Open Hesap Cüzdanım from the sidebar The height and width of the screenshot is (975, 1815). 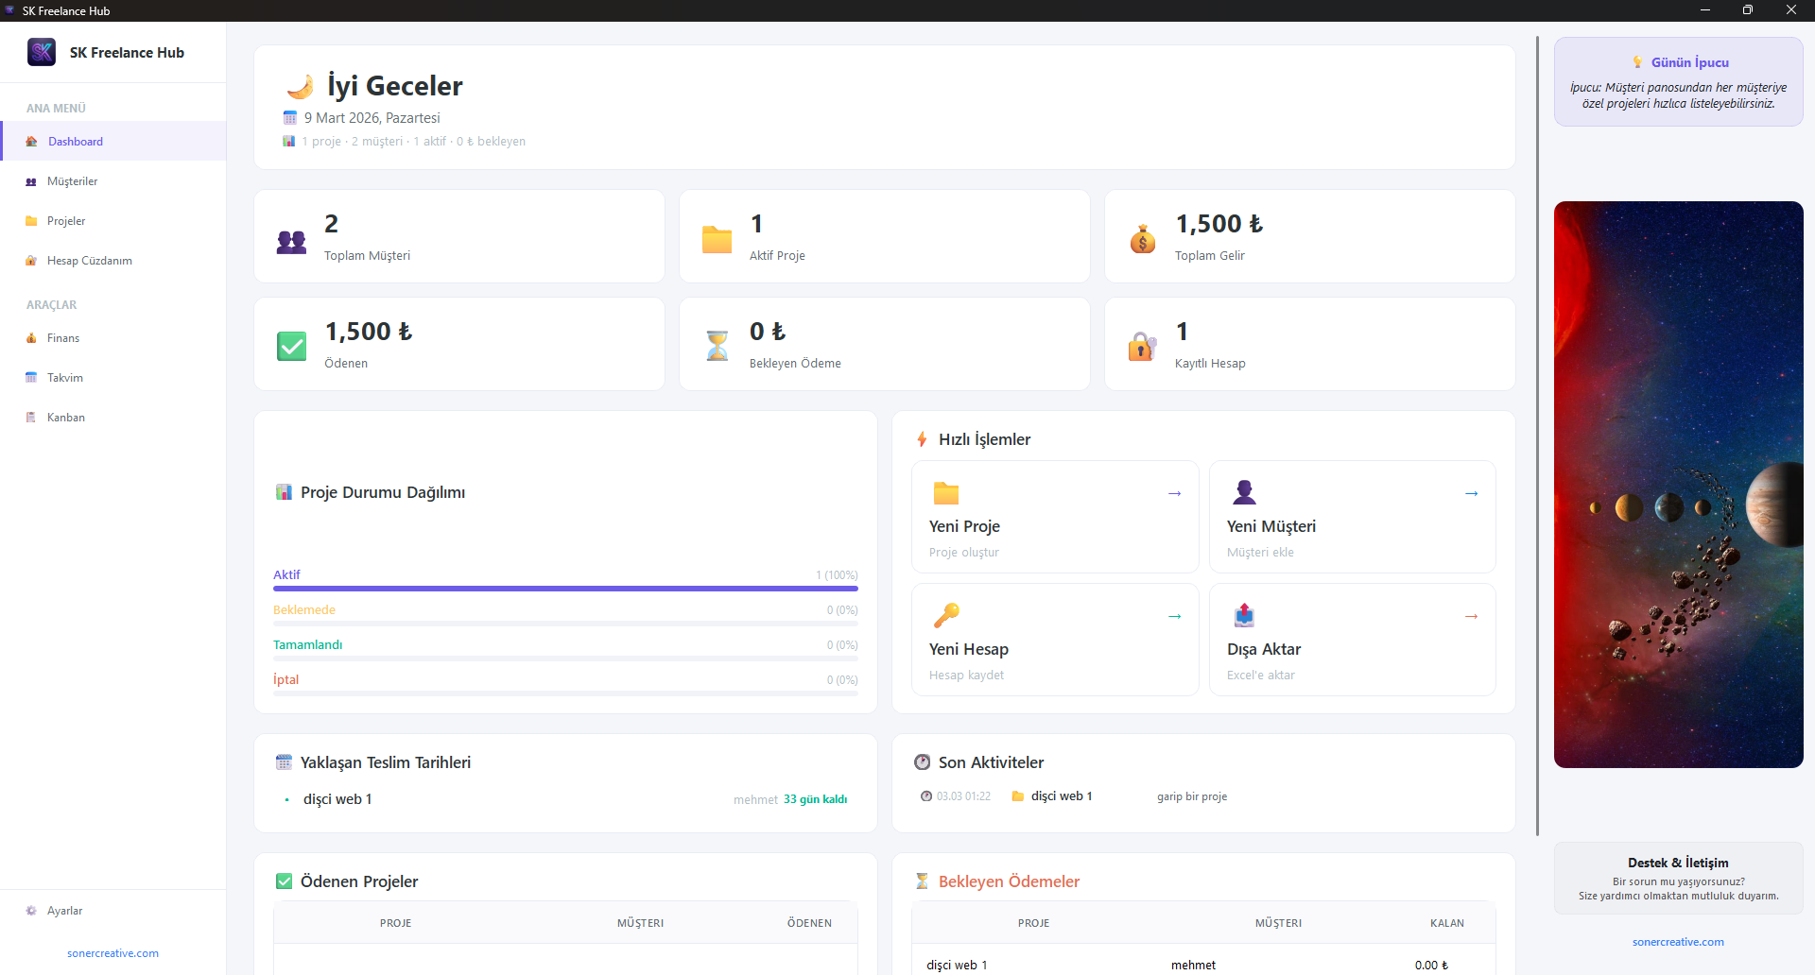tap(88, 260)
